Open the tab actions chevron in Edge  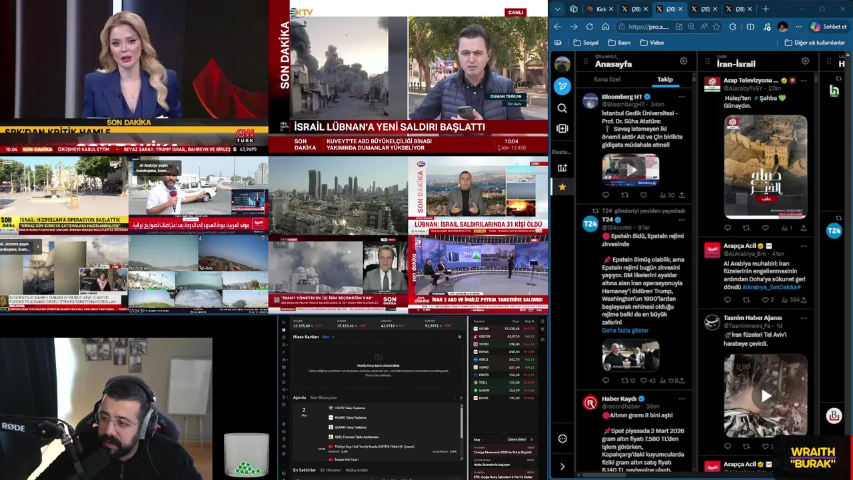point(558,9)
